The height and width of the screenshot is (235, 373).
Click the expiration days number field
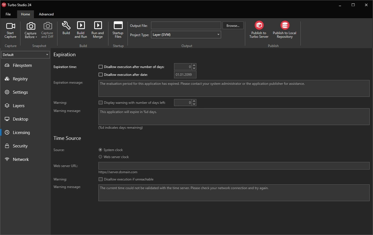pyautogui.click(x=183, y=67)
